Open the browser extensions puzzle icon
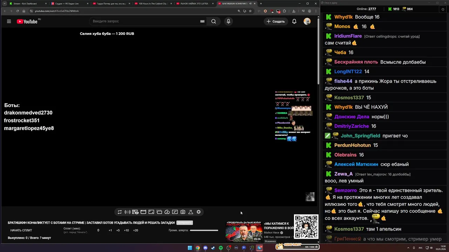The width and height of the screenshot is (449, 252). 284,11
